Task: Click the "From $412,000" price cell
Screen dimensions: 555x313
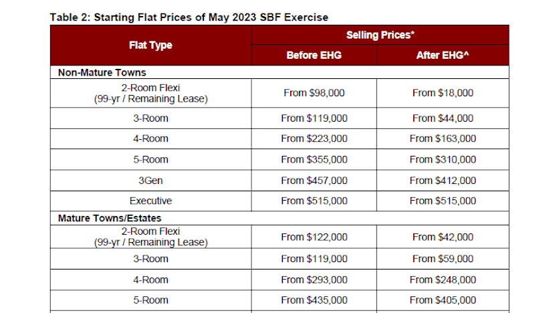Action: [x=443, y=181]
